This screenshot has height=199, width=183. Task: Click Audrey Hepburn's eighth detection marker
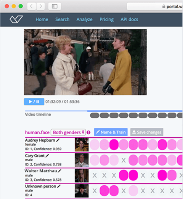tap(162, 145)
